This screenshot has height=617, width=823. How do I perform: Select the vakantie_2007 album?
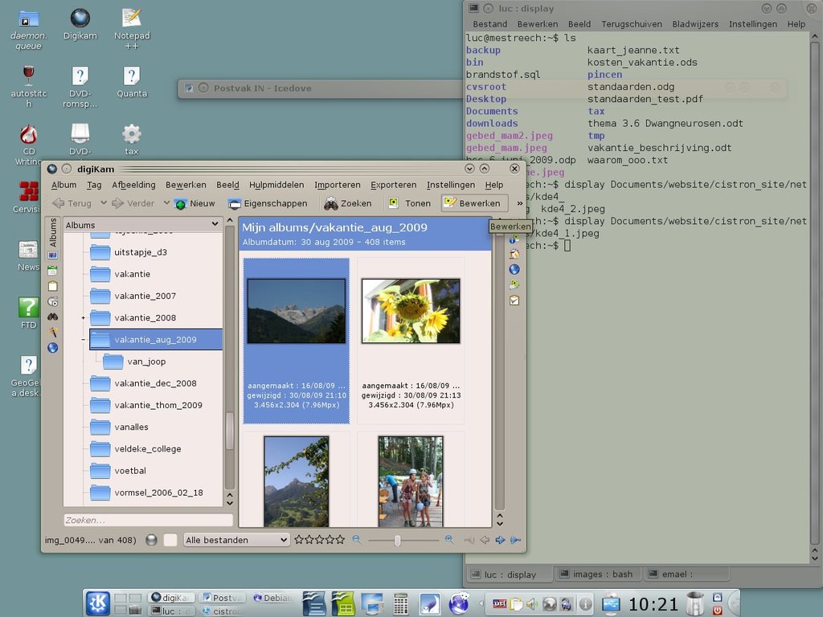tap(145, 296)
